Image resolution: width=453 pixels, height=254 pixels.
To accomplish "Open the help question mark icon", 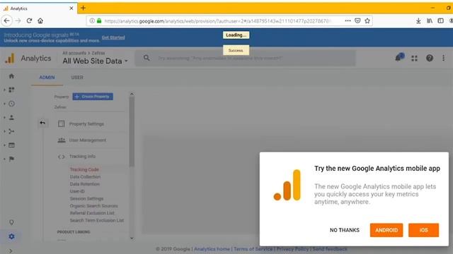I will tap(430, 58).
